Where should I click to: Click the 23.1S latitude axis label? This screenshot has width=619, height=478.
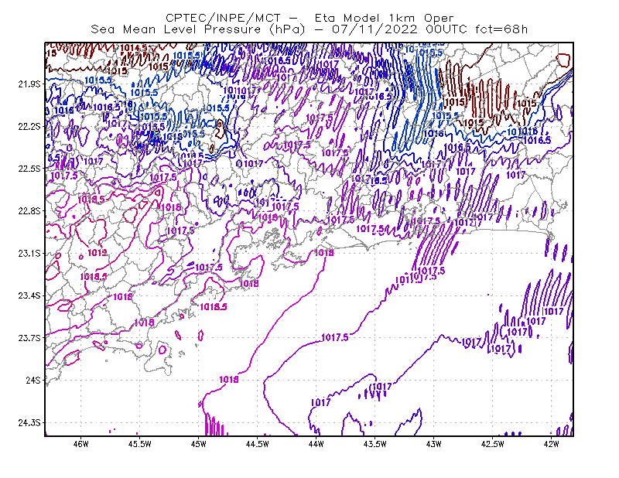(x=29, y=253)
